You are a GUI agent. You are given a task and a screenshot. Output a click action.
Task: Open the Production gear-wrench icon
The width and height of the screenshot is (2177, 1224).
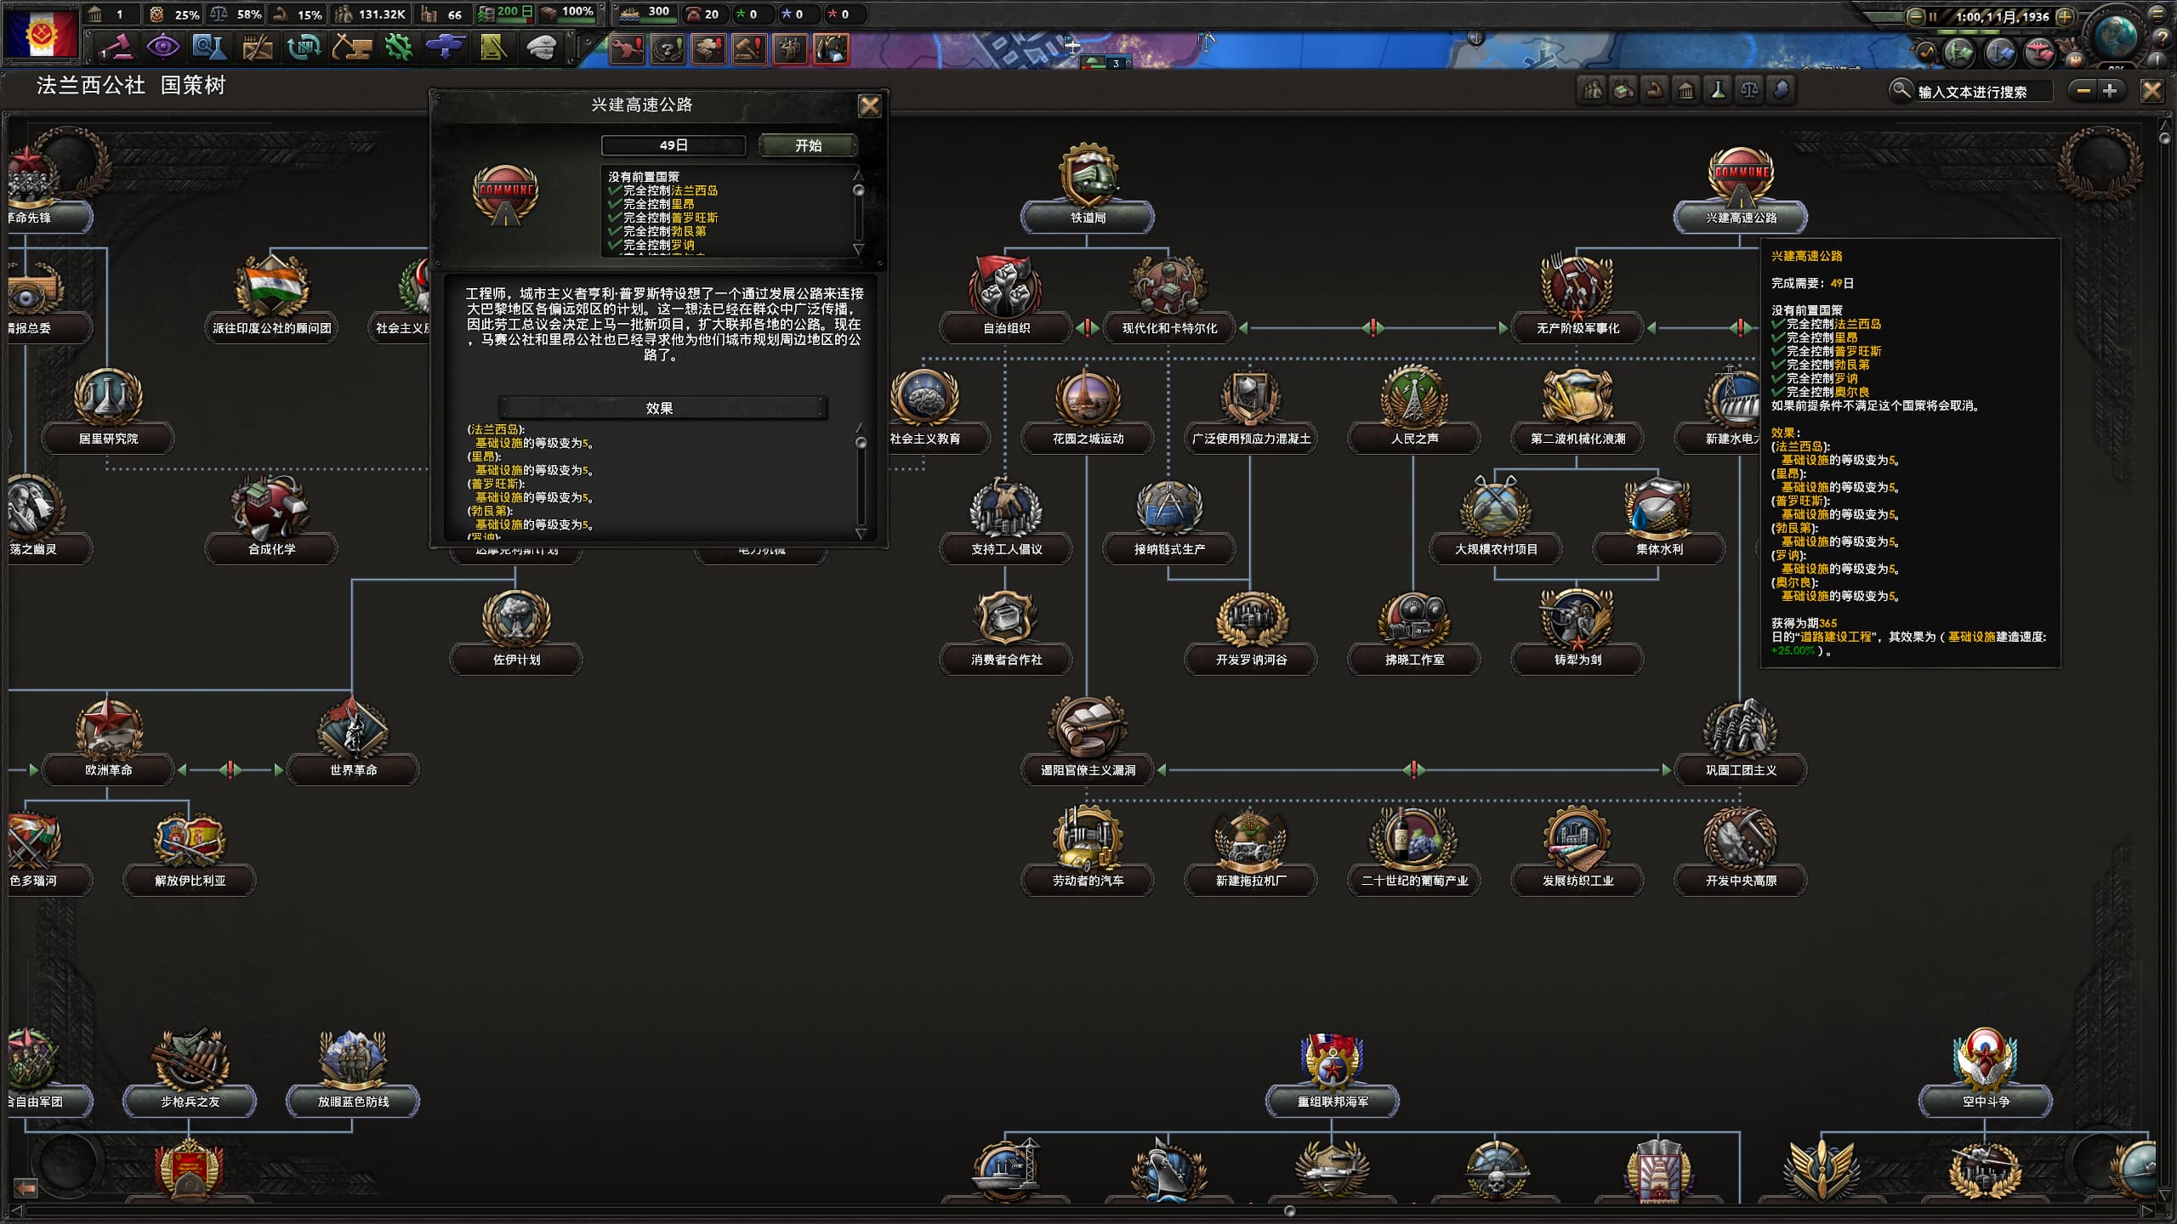point(398,47)
